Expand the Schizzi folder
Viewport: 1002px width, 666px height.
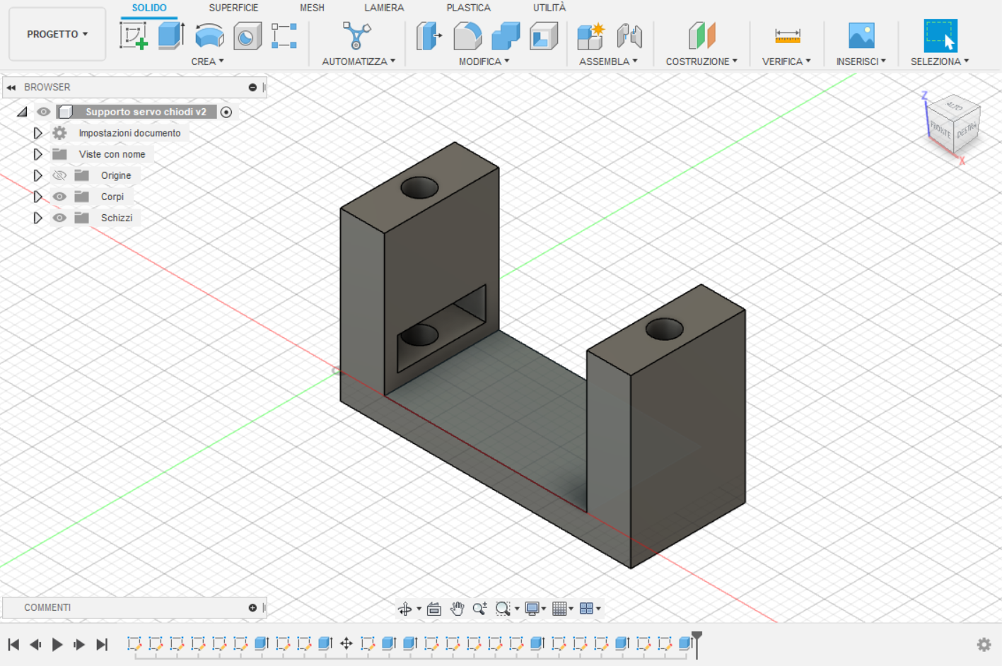click(38, 218)
